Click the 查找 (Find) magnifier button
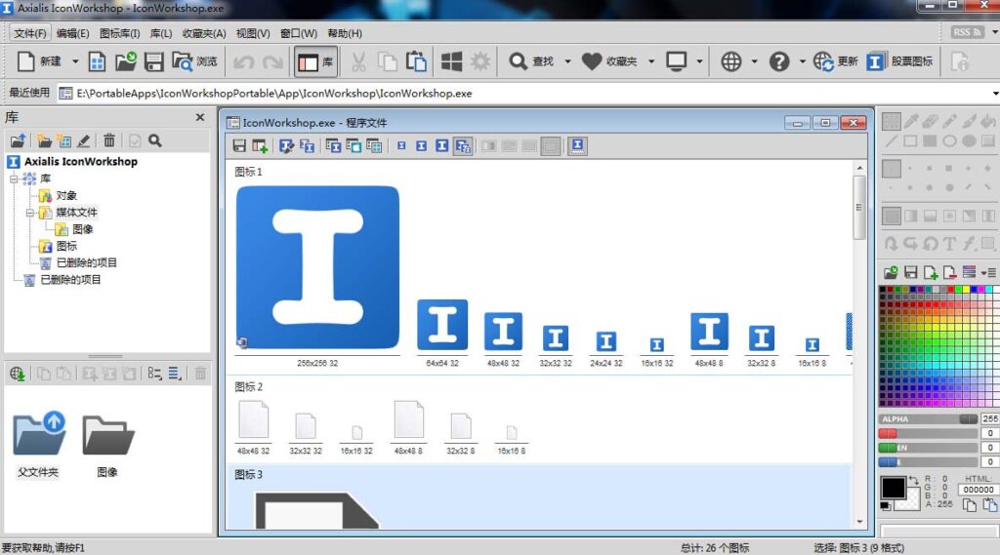Viewport: 1000px width, 555px height. point(530,61)
